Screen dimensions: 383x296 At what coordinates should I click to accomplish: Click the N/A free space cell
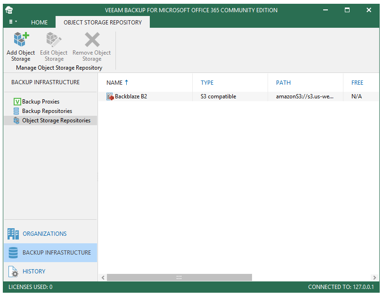(x=356, y=96)
